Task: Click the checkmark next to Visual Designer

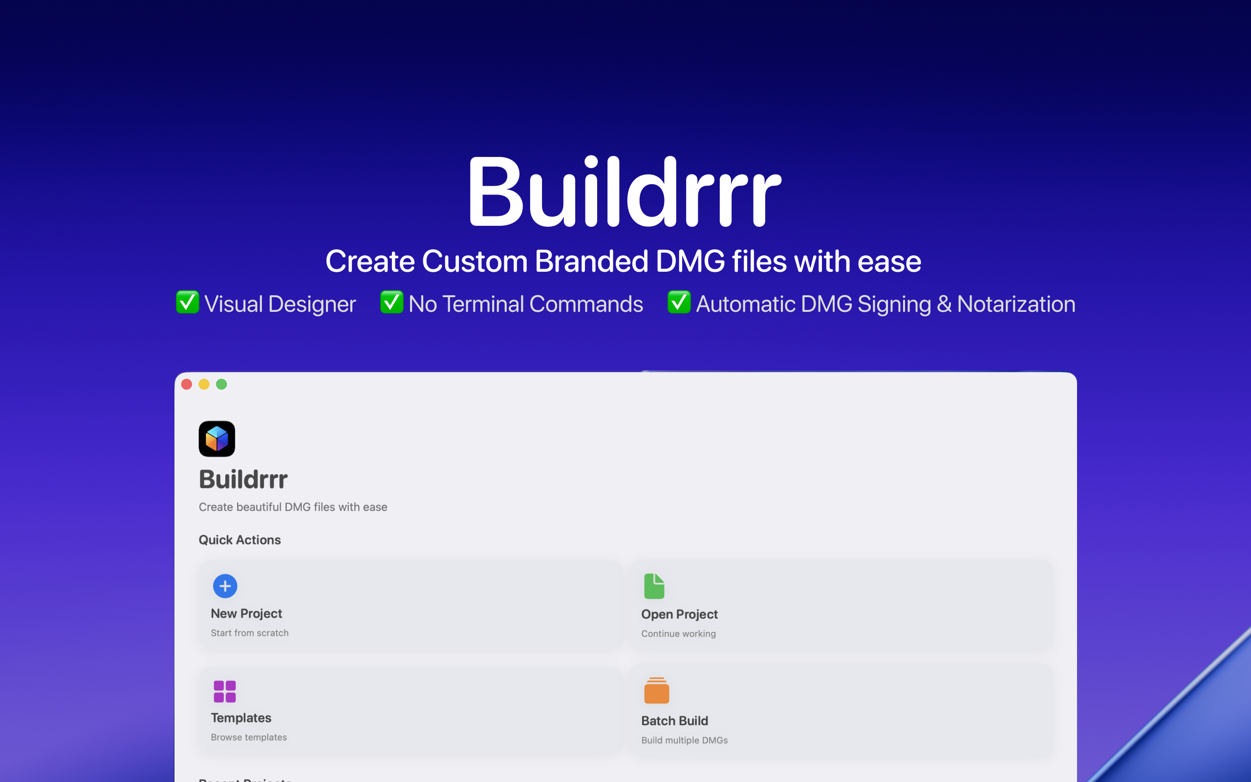Action: pyautogui.click(x=187, y=303)
